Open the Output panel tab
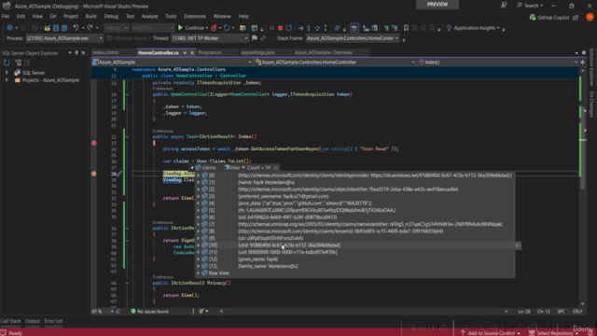597x336 pixels. pyautogui.click(x=33, y=321)
